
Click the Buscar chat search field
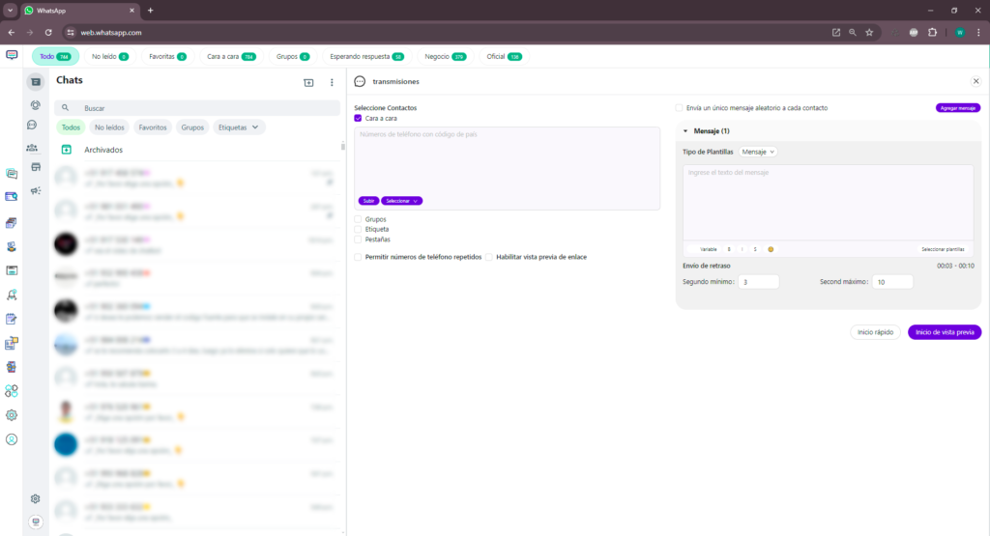[x=197, y=108]
